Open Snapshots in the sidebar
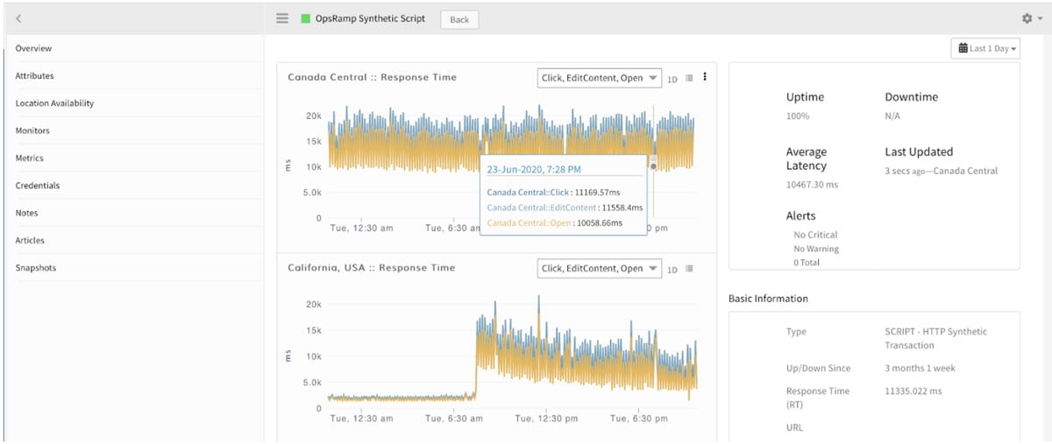This screenshot has width=1052, height=444. [35, 268]
